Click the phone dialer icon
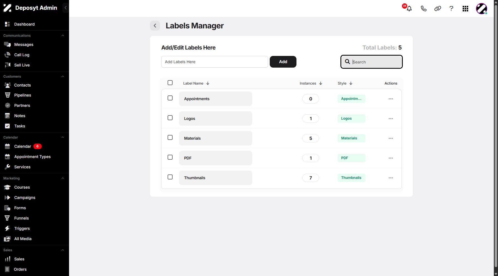This screenshot has width=498, height=276. (x=423, y=9)
